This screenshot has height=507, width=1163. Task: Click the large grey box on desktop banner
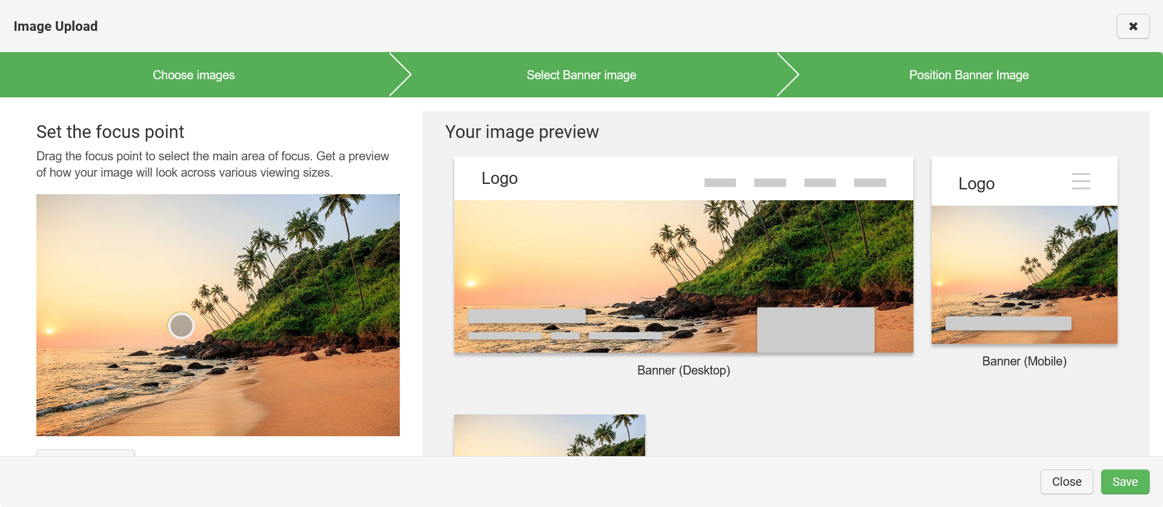point(815,330)
